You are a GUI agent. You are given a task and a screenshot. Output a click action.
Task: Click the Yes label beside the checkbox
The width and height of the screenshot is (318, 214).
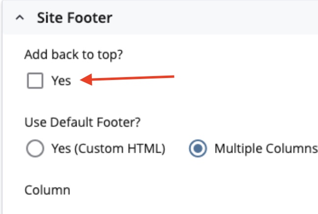click(61, 81)
